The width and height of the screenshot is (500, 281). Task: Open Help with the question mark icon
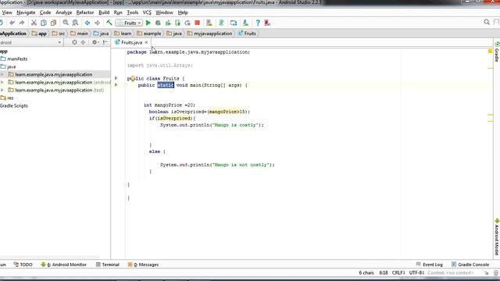click(x=258, y=23)
